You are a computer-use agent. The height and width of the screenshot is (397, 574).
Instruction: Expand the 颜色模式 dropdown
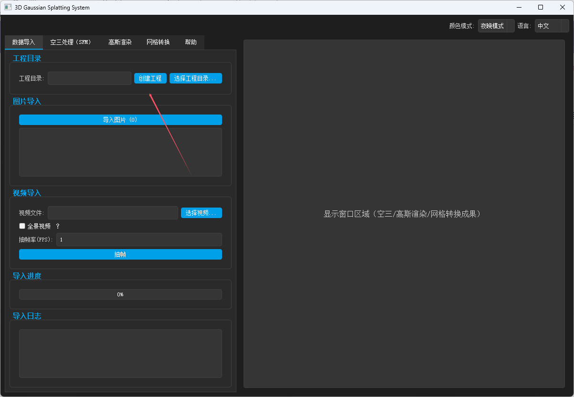pyautogui.click(x=496, y=26)
